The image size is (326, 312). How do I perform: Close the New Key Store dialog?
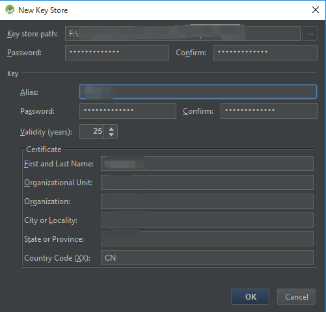[x=316, y=10]
